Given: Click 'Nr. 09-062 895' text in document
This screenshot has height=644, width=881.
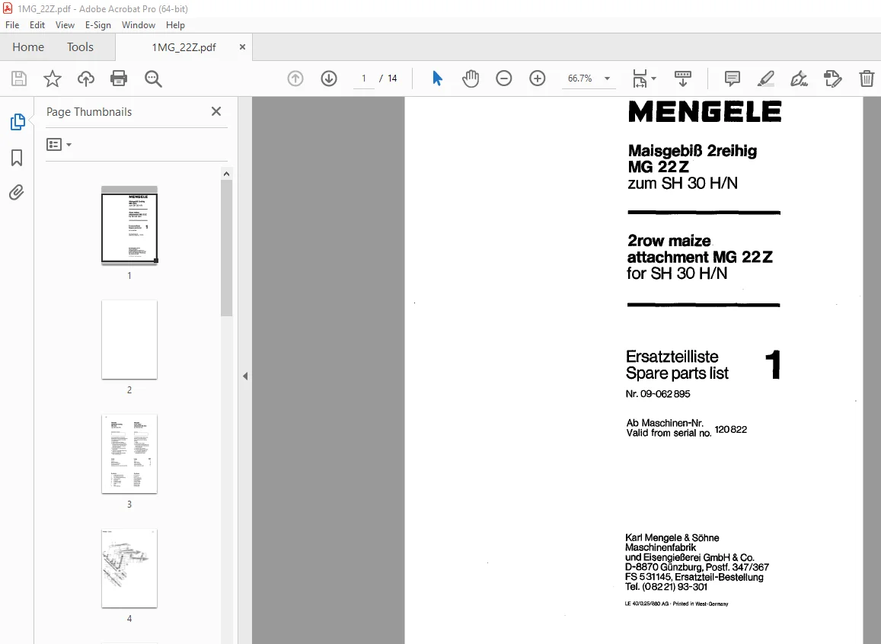Looking at the screenshot, I should (658, 394).
